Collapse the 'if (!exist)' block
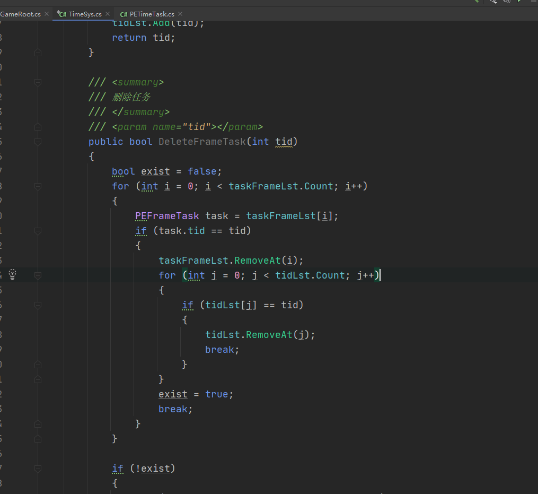The width and height of the screenshot is (538, 494). 38,469
